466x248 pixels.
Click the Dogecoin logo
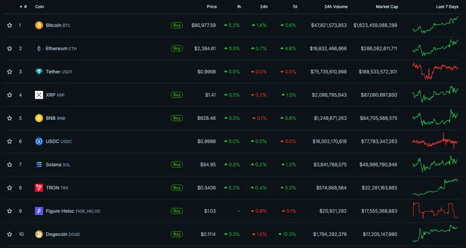(x=39, y=234)
